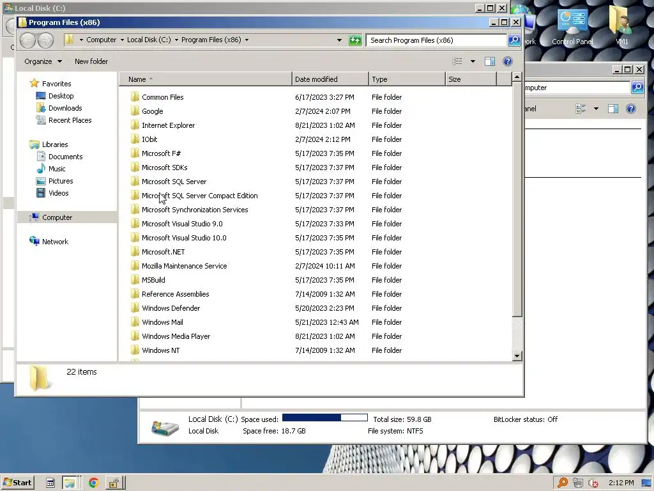Click search icon in the background Computer window
Screen dimensions: 654x491
point(637,87)
